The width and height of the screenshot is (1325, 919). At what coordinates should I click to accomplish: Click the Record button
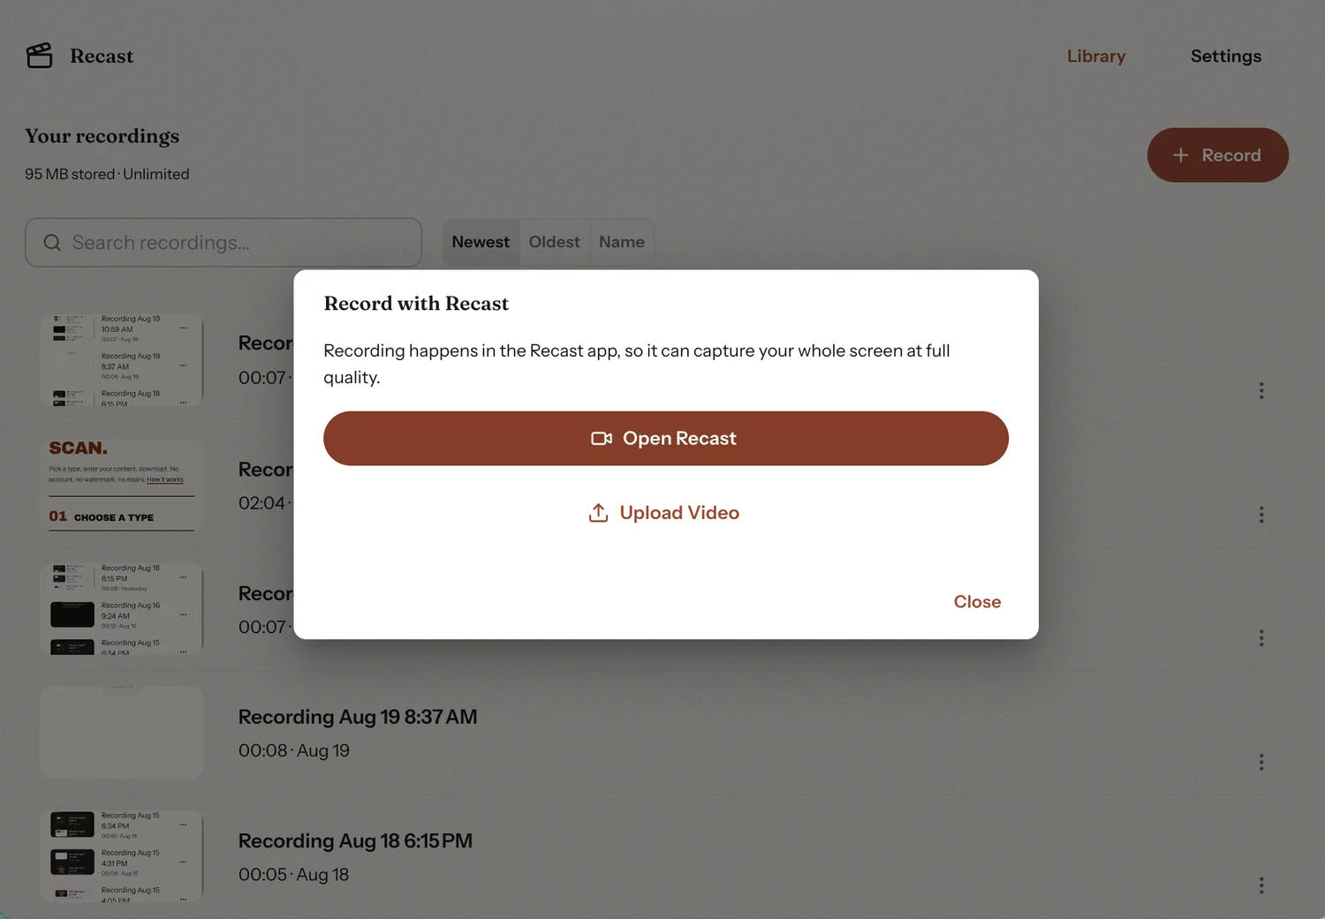(x=1217, y=155)
